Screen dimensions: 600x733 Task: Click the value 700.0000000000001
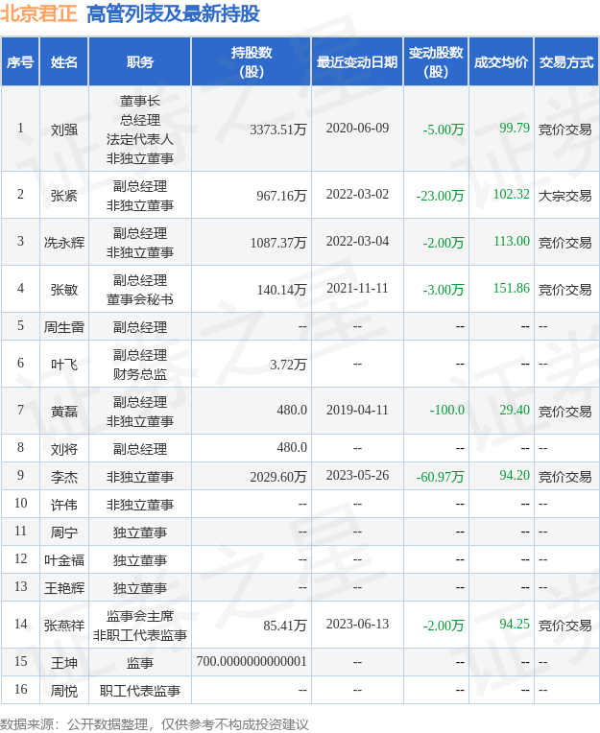(252, 661)
